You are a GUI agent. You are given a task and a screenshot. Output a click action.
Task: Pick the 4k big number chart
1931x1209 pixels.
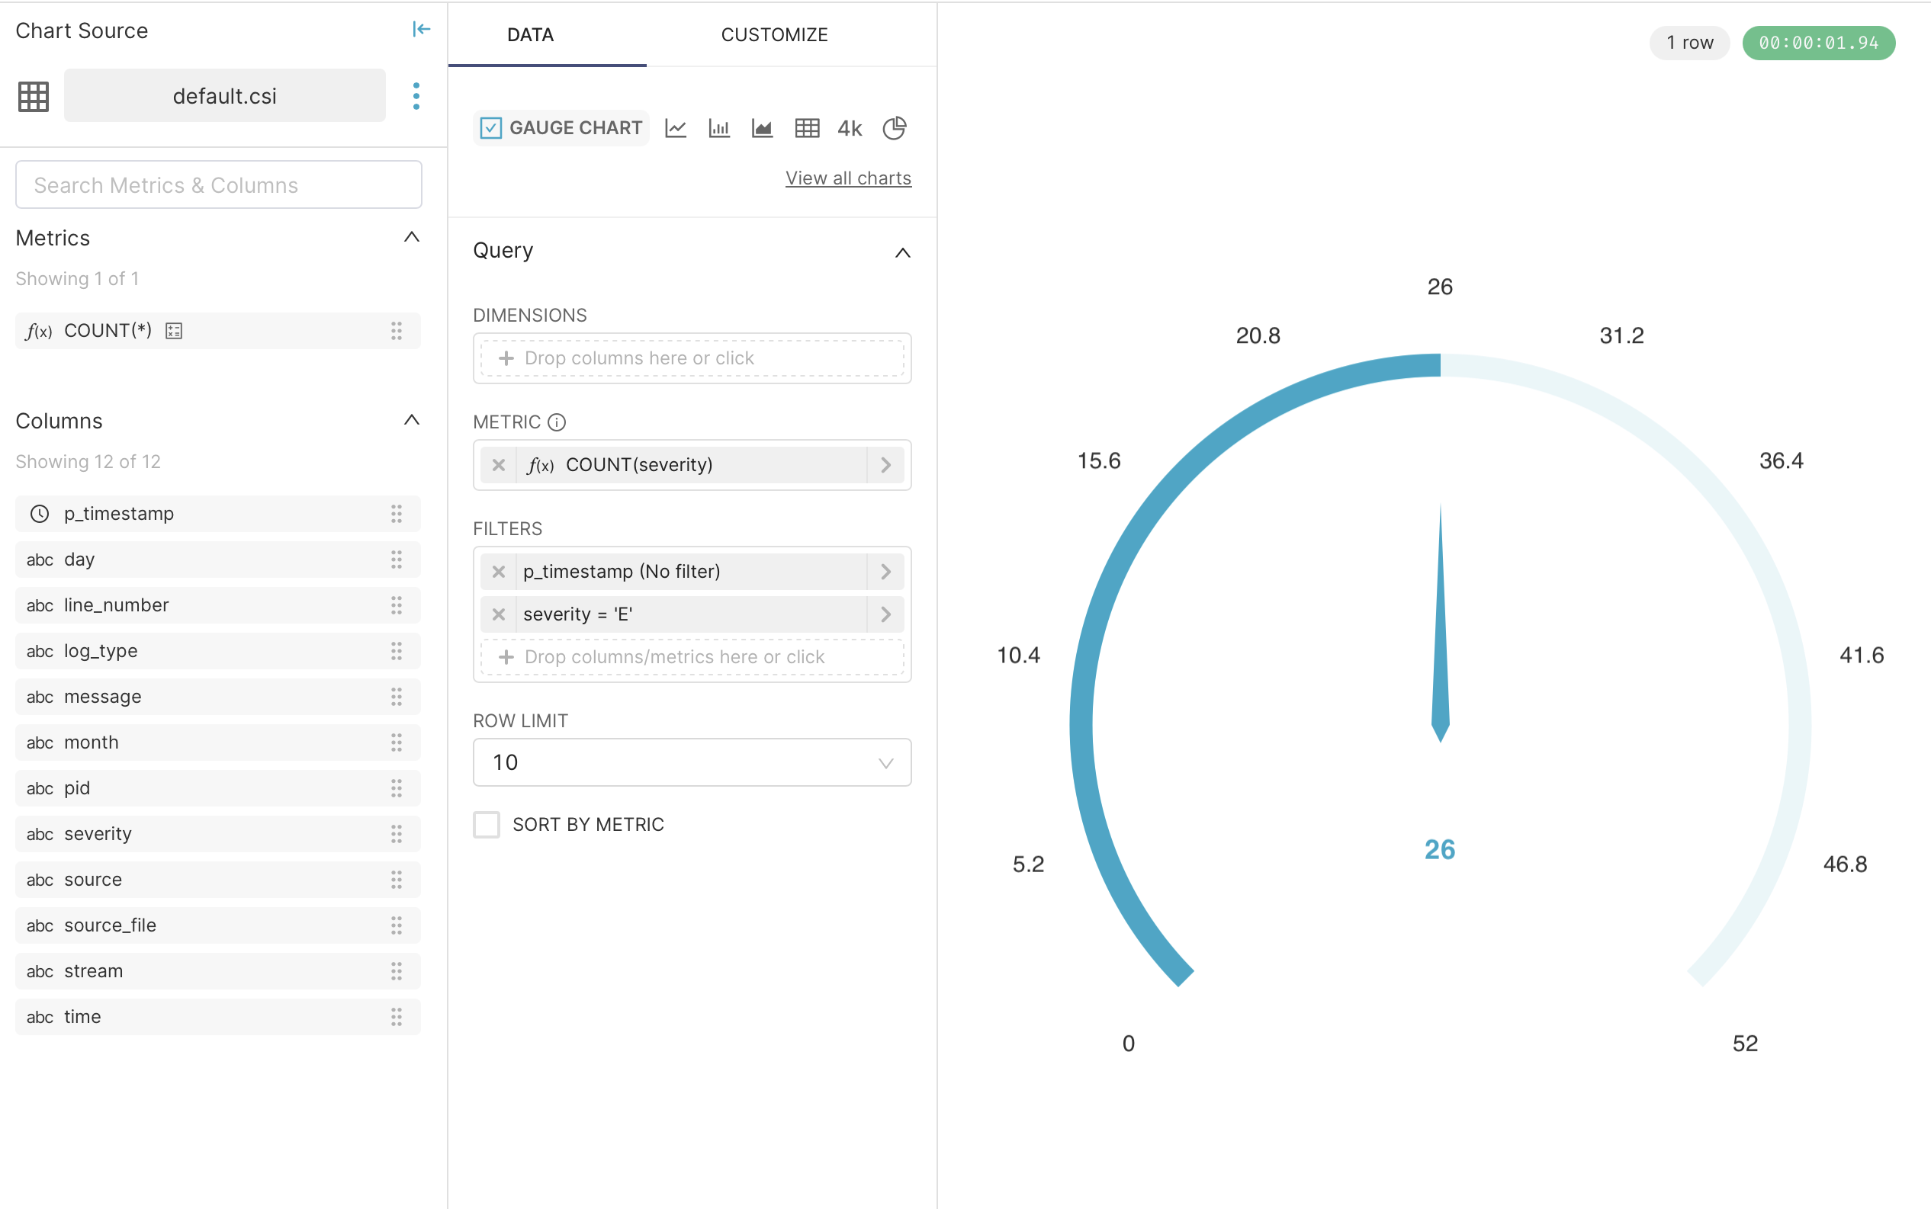[850, 128]
